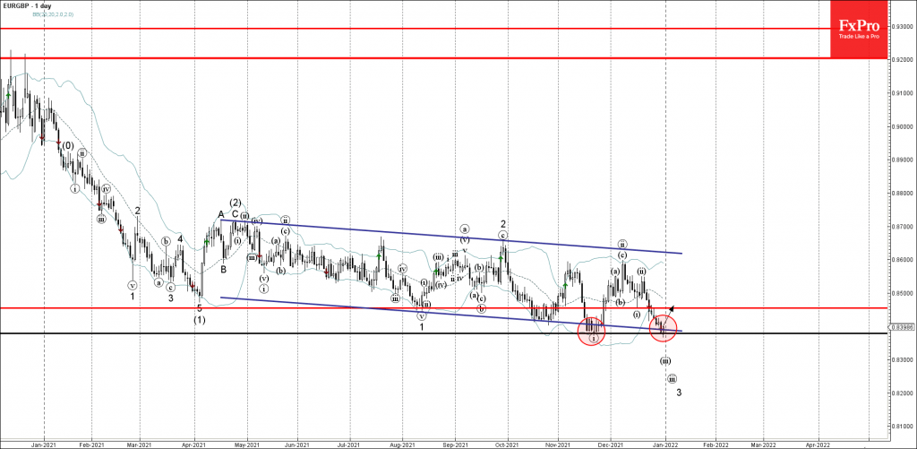Viewport: 917px width, 449px height.
Task: Select the wave (2) label at the April peak
Action: pyautogui.click(x=235, y=202)
